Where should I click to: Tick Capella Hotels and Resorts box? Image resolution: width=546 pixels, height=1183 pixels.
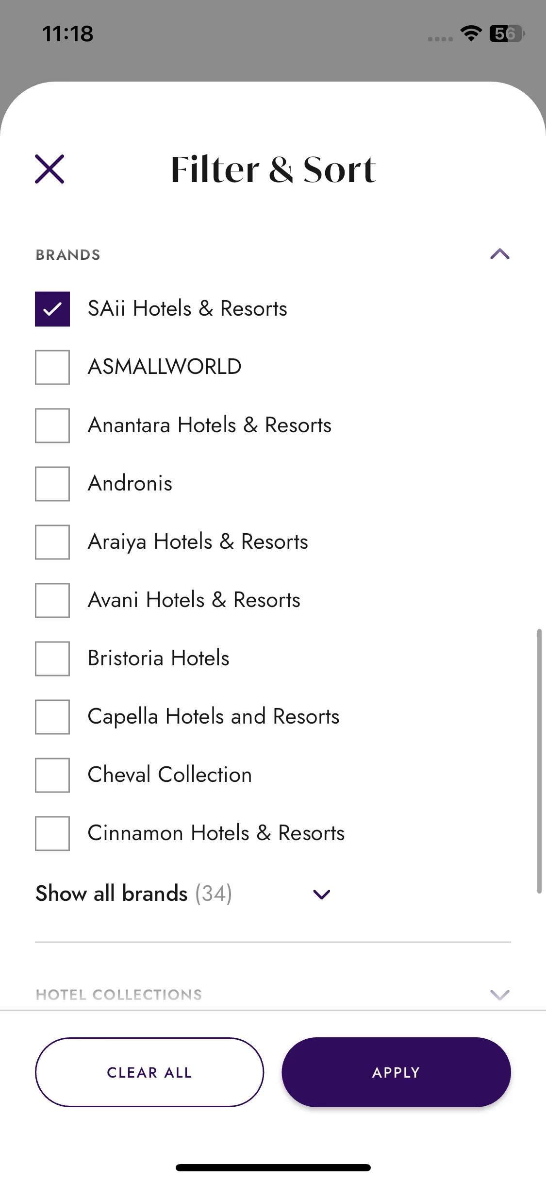coord(52,717)
